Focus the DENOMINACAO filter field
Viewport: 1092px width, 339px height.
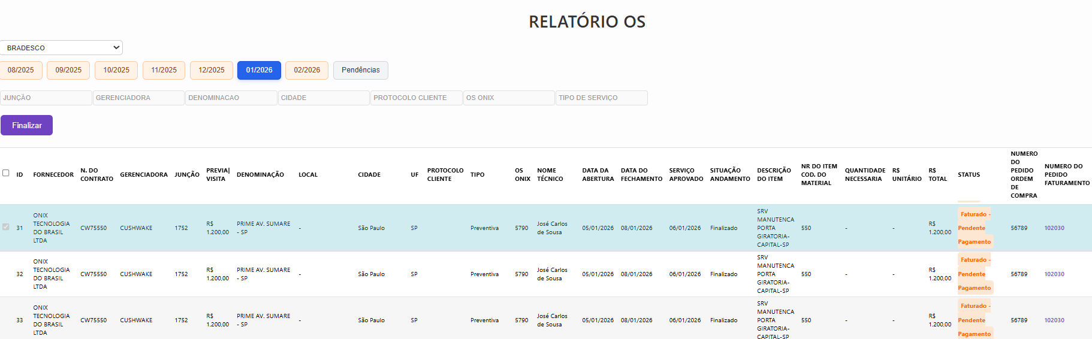(231, 98)
